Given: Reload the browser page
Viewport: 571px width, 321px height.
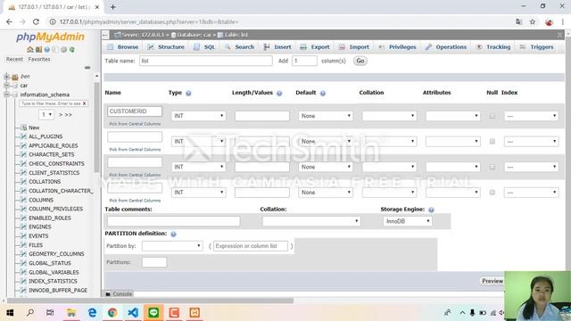Looking at the screenshot, I should click(x=36, y=21).
